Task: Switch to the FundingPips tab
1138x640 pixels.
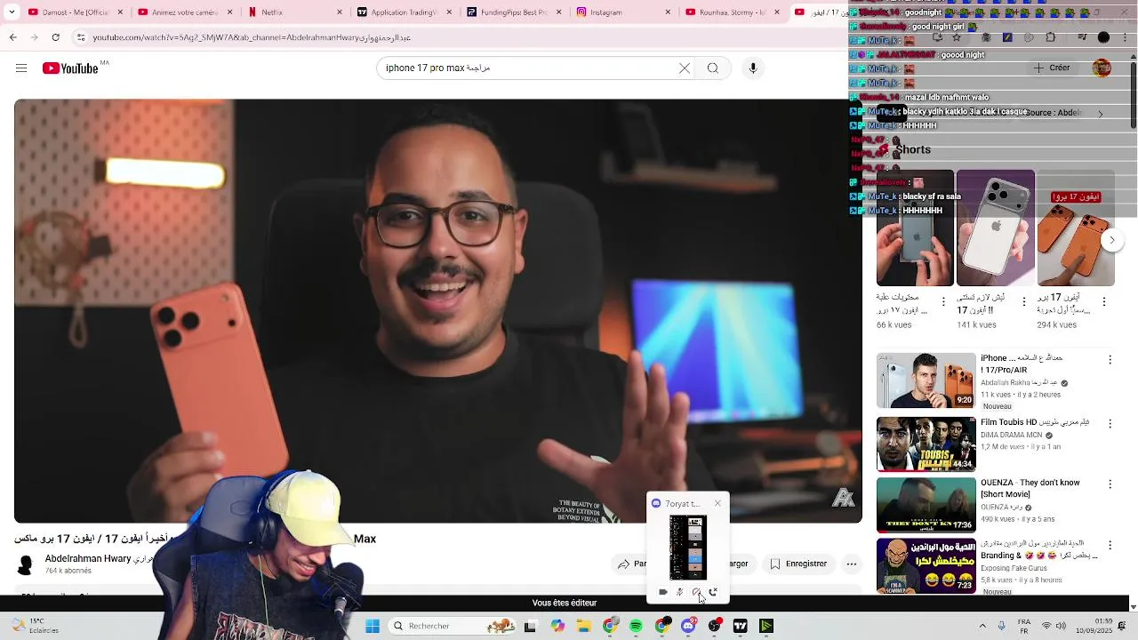Action: (513, 12)
